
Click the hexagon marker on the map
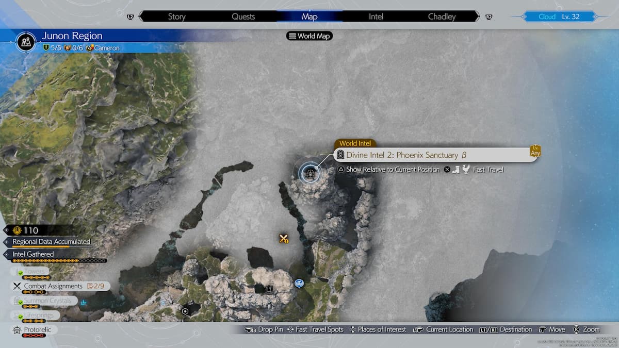tap(185, 311)
